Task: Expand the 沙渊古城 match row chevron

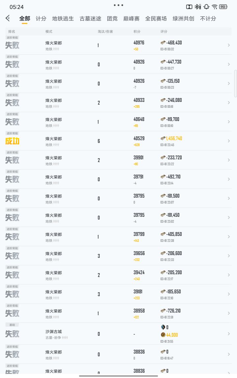Action: pos(229,334)
